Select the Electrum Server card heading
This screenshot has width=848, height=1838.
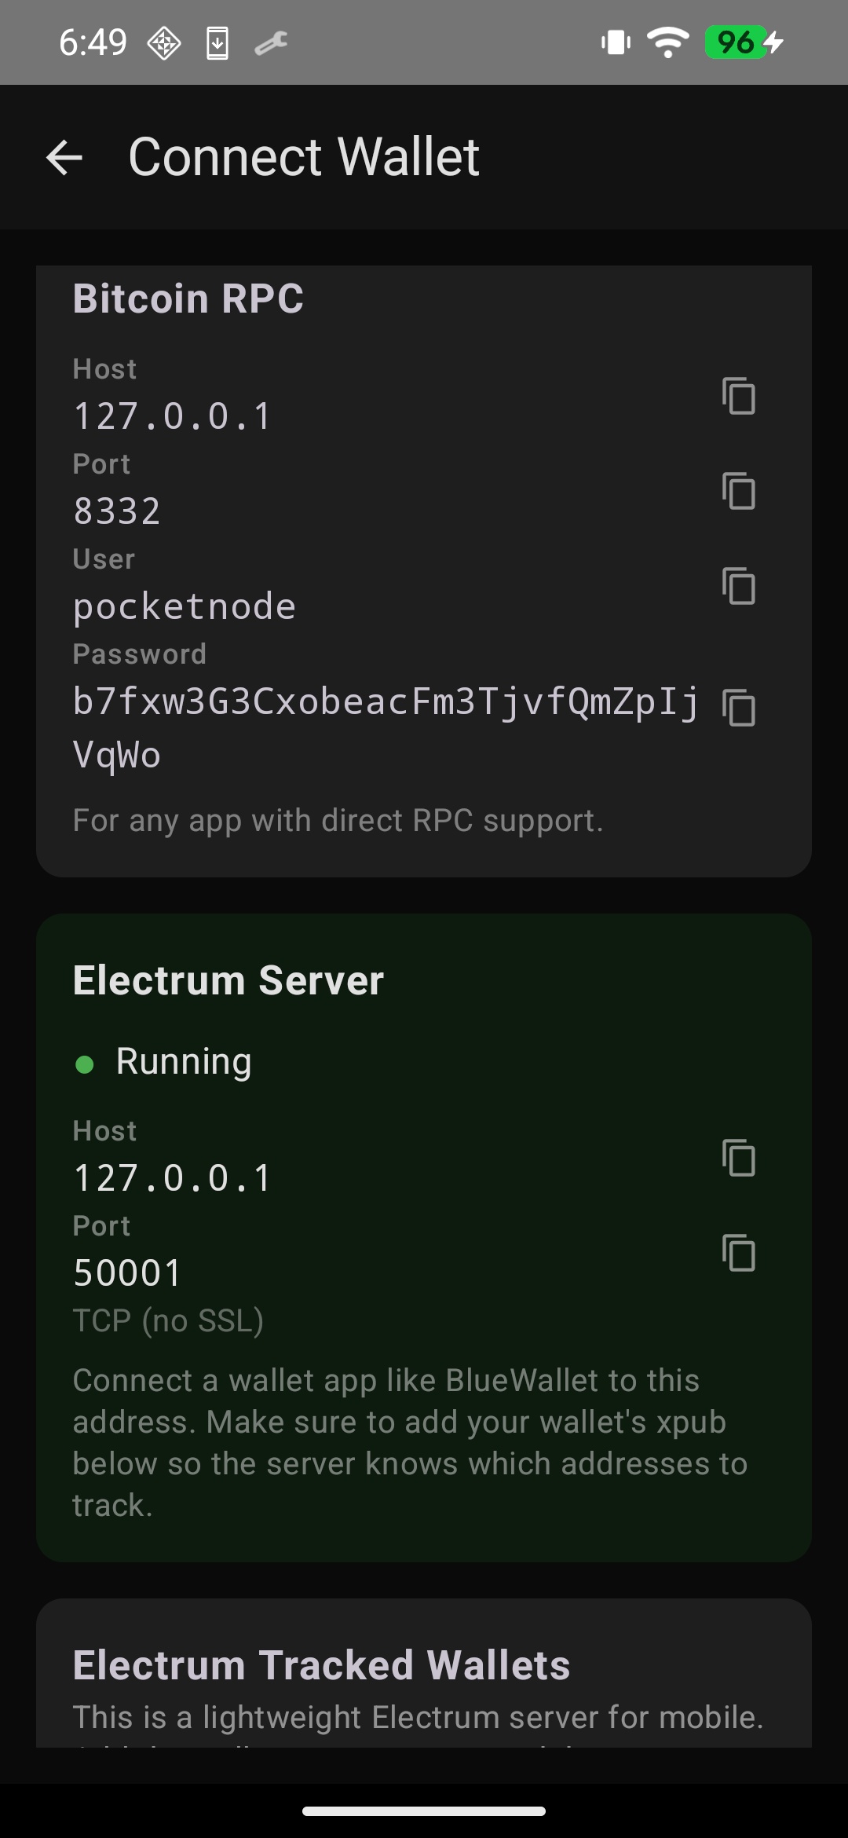228,980
